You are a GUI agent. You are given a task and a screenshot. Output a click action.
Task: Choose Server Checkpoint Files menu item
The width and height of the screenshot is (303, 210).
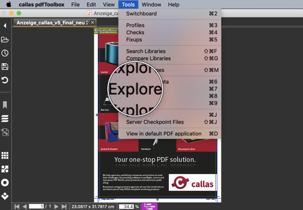tap(170, 122)
